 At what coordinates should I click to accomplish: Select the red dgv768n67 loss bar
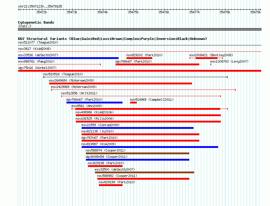(x=157, y=64)
